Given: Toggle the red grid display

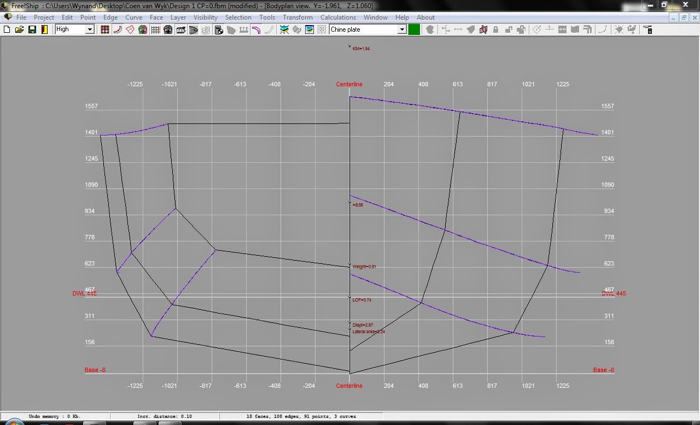Looking at the screenshot, I should click(x=155, y=29).
